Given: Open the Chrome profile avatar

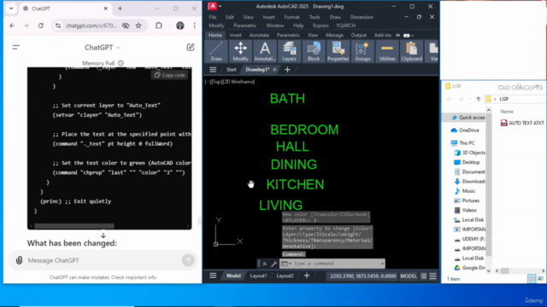Looking at the screenshot, I should point(180,26).
